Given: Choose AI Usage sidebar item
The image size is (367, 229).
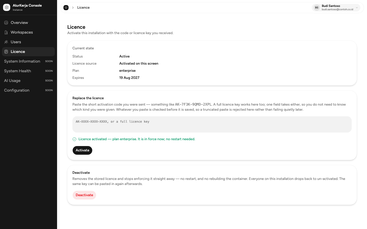Looking at the screenshot, I should tap(28, 81).
